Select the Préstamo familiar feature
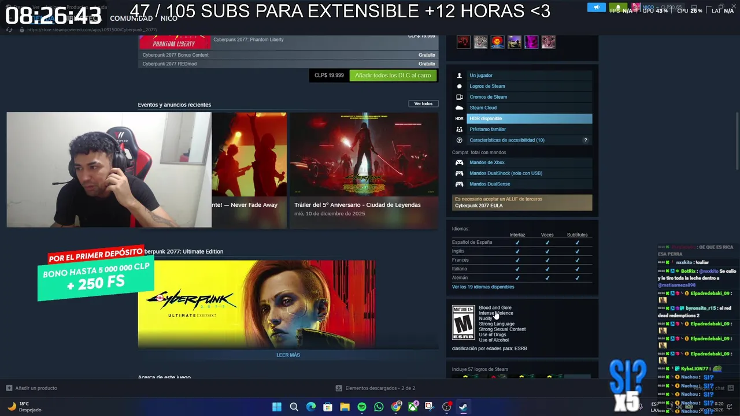740x416 pixels. pos(523,129)
